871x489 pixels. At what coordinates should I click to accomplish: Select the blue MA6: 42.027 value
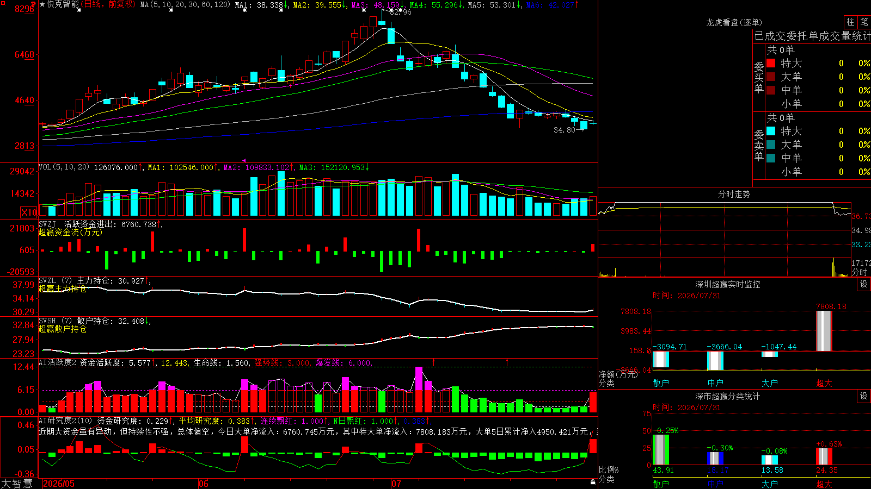[550, 5]
